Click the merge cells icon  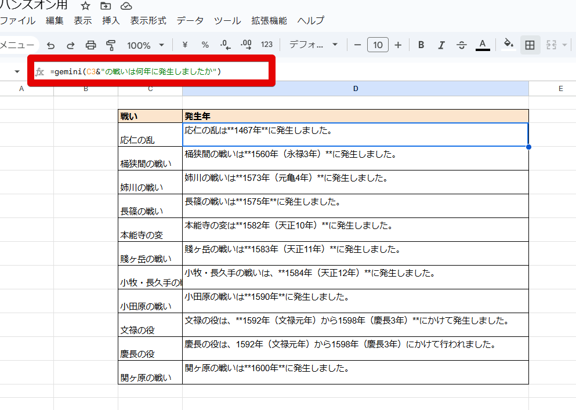click(552, 45)
